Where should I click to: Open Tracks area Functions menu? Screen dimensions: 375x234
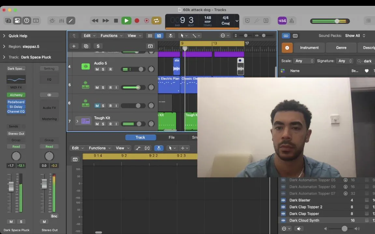tap(111, 35)
